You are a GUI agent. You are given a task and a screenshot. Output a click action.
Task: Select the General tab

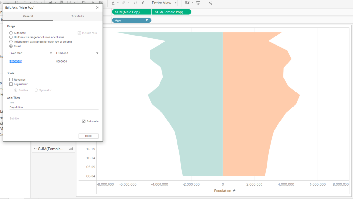pos(28,16)
